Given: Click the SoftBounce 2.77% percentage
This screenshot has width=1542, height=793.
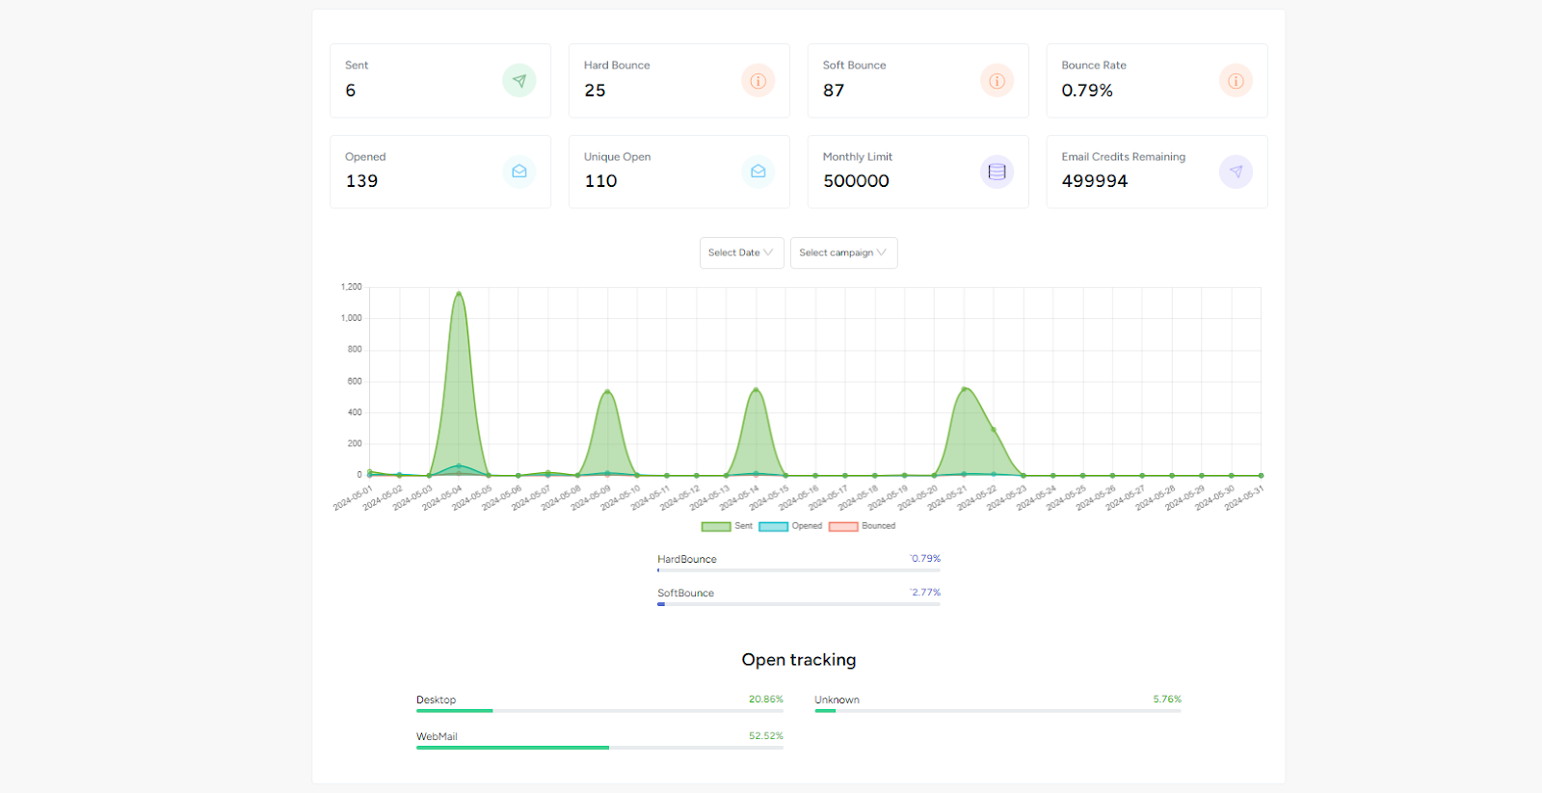Looking at the screenshot, I should tap(926, 593).
